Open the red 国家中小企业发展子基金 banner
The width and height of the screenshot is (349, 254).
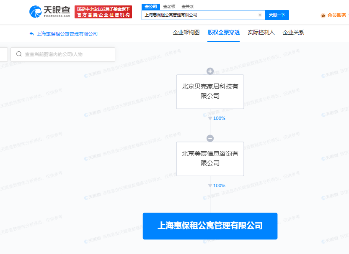[103, 12]
